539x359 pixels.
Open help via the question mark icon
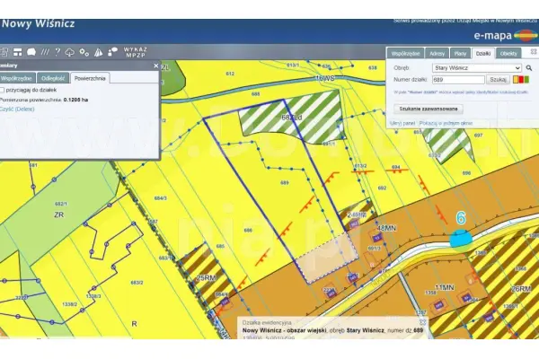click(57, 52)
